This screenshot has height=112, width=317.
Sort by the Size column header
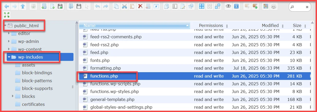tap(297, 25)
